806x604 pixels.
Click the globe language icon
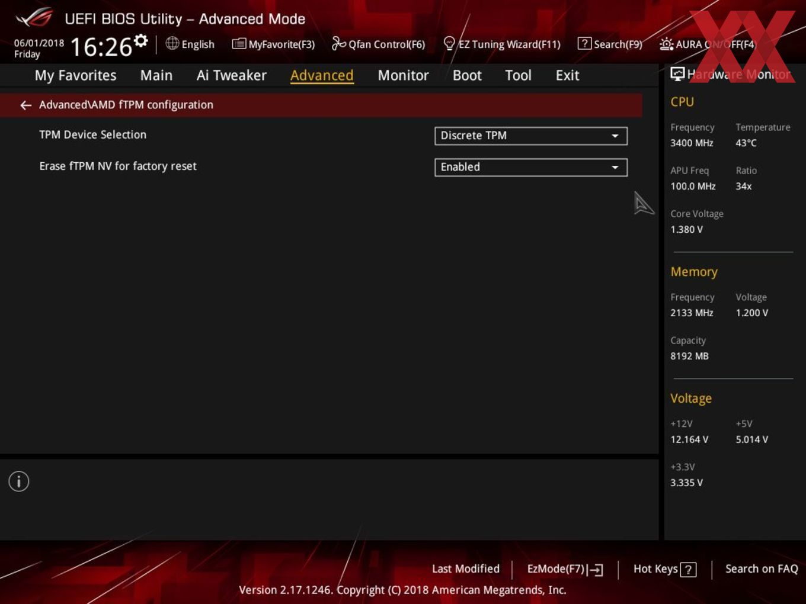[x=172, y=43]
